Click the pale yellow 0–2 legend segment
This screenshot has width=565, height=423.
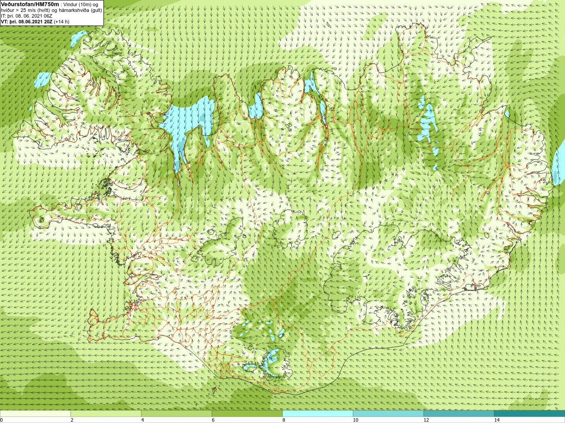click(35, 414)
